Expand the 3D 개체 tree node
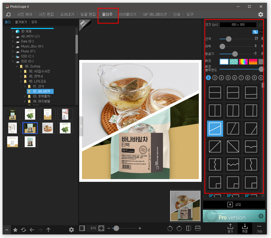 point(13,31)
